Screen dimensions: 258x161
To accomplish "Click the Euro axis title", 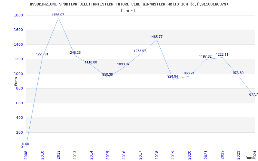I will point(16,81).
